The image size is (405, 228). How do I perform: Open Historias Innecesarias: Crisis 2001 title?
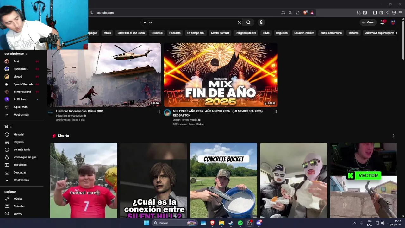(80, 111)
